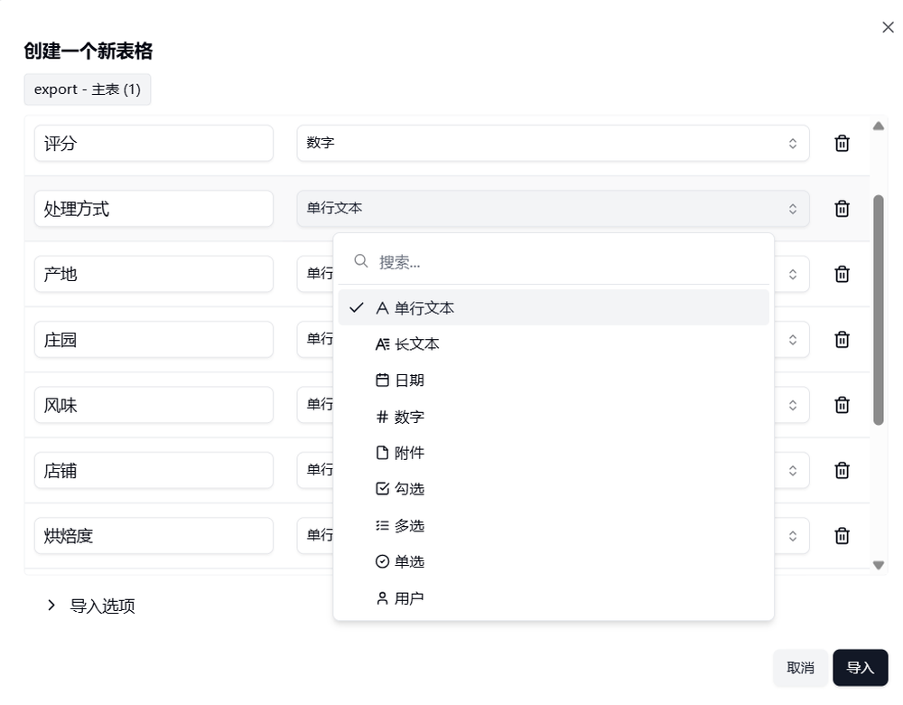Viewport: 903px width, 705px height.
Task: Edit the 店铺 field name input
Action: [x=154, y=470]
